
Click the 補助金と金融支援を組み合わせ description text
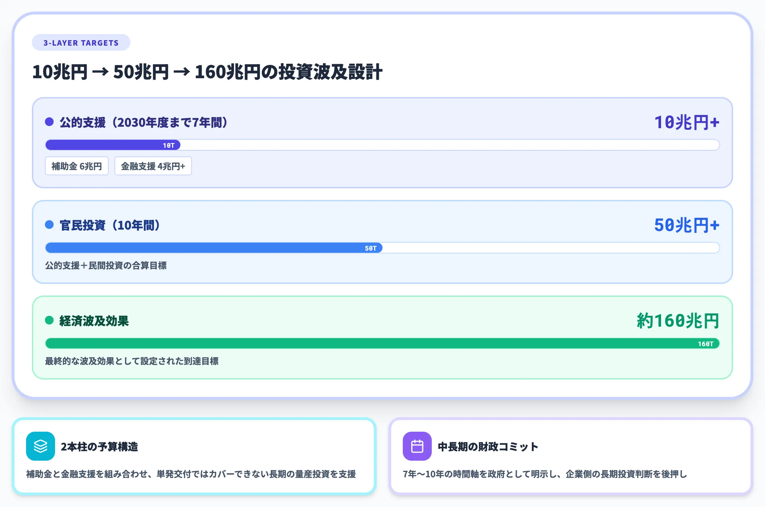tap(191, 474)
